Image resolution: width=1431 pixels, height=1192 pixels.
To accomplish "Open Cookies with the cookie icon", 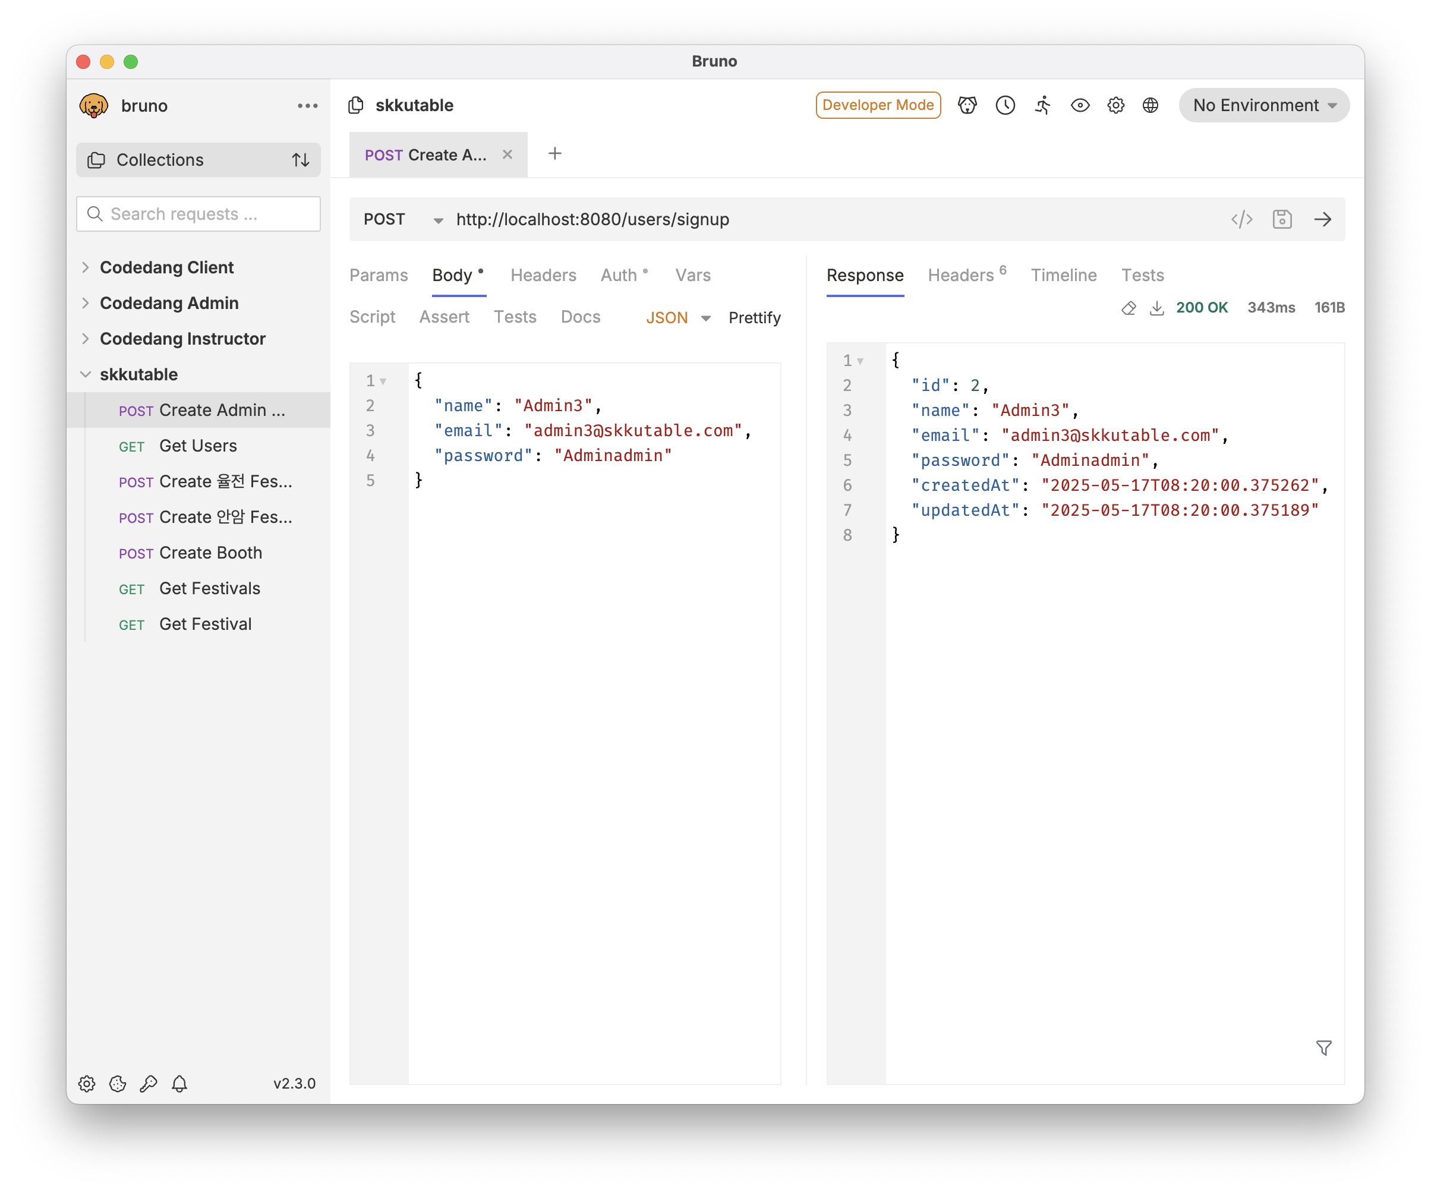I will 117,1084.
